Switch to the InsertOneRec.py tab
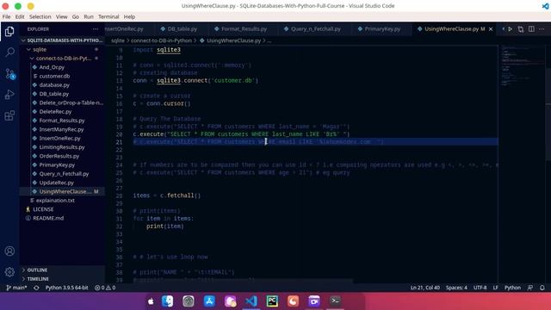 point(128,29)
